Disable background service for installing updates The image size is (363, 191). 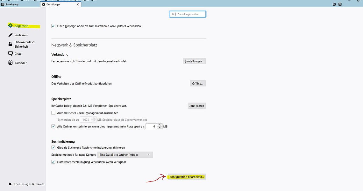(x=53, y=26)
